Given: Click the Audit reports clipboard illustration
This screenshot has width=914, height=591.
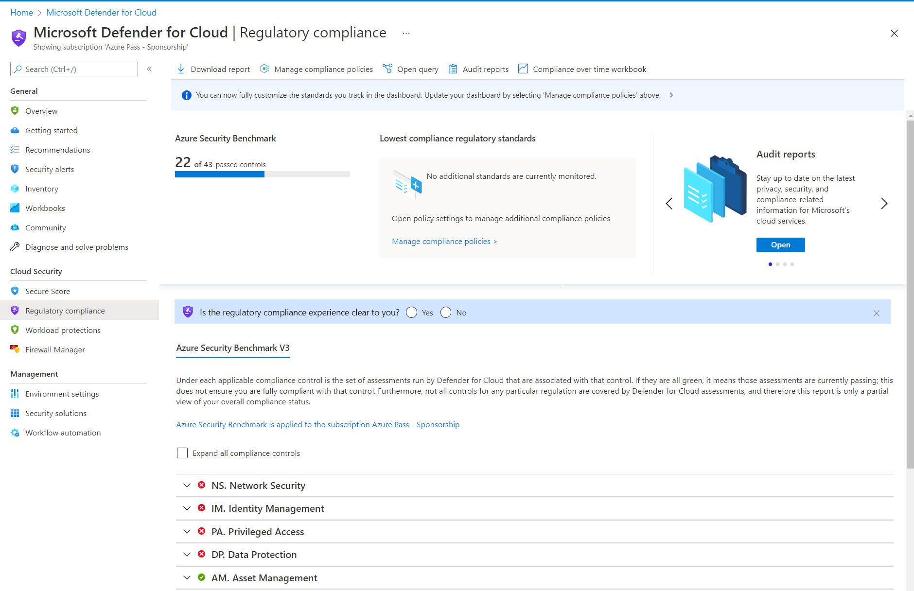Looking at the screenshot, I should click(x=715, y=190).
